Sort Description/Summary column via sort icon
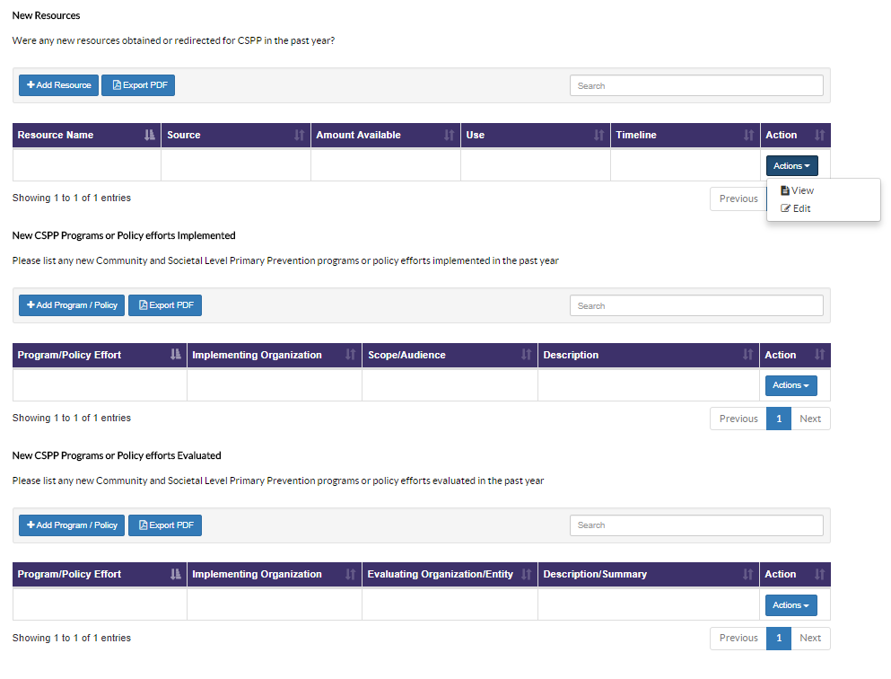 click(747, 574)
